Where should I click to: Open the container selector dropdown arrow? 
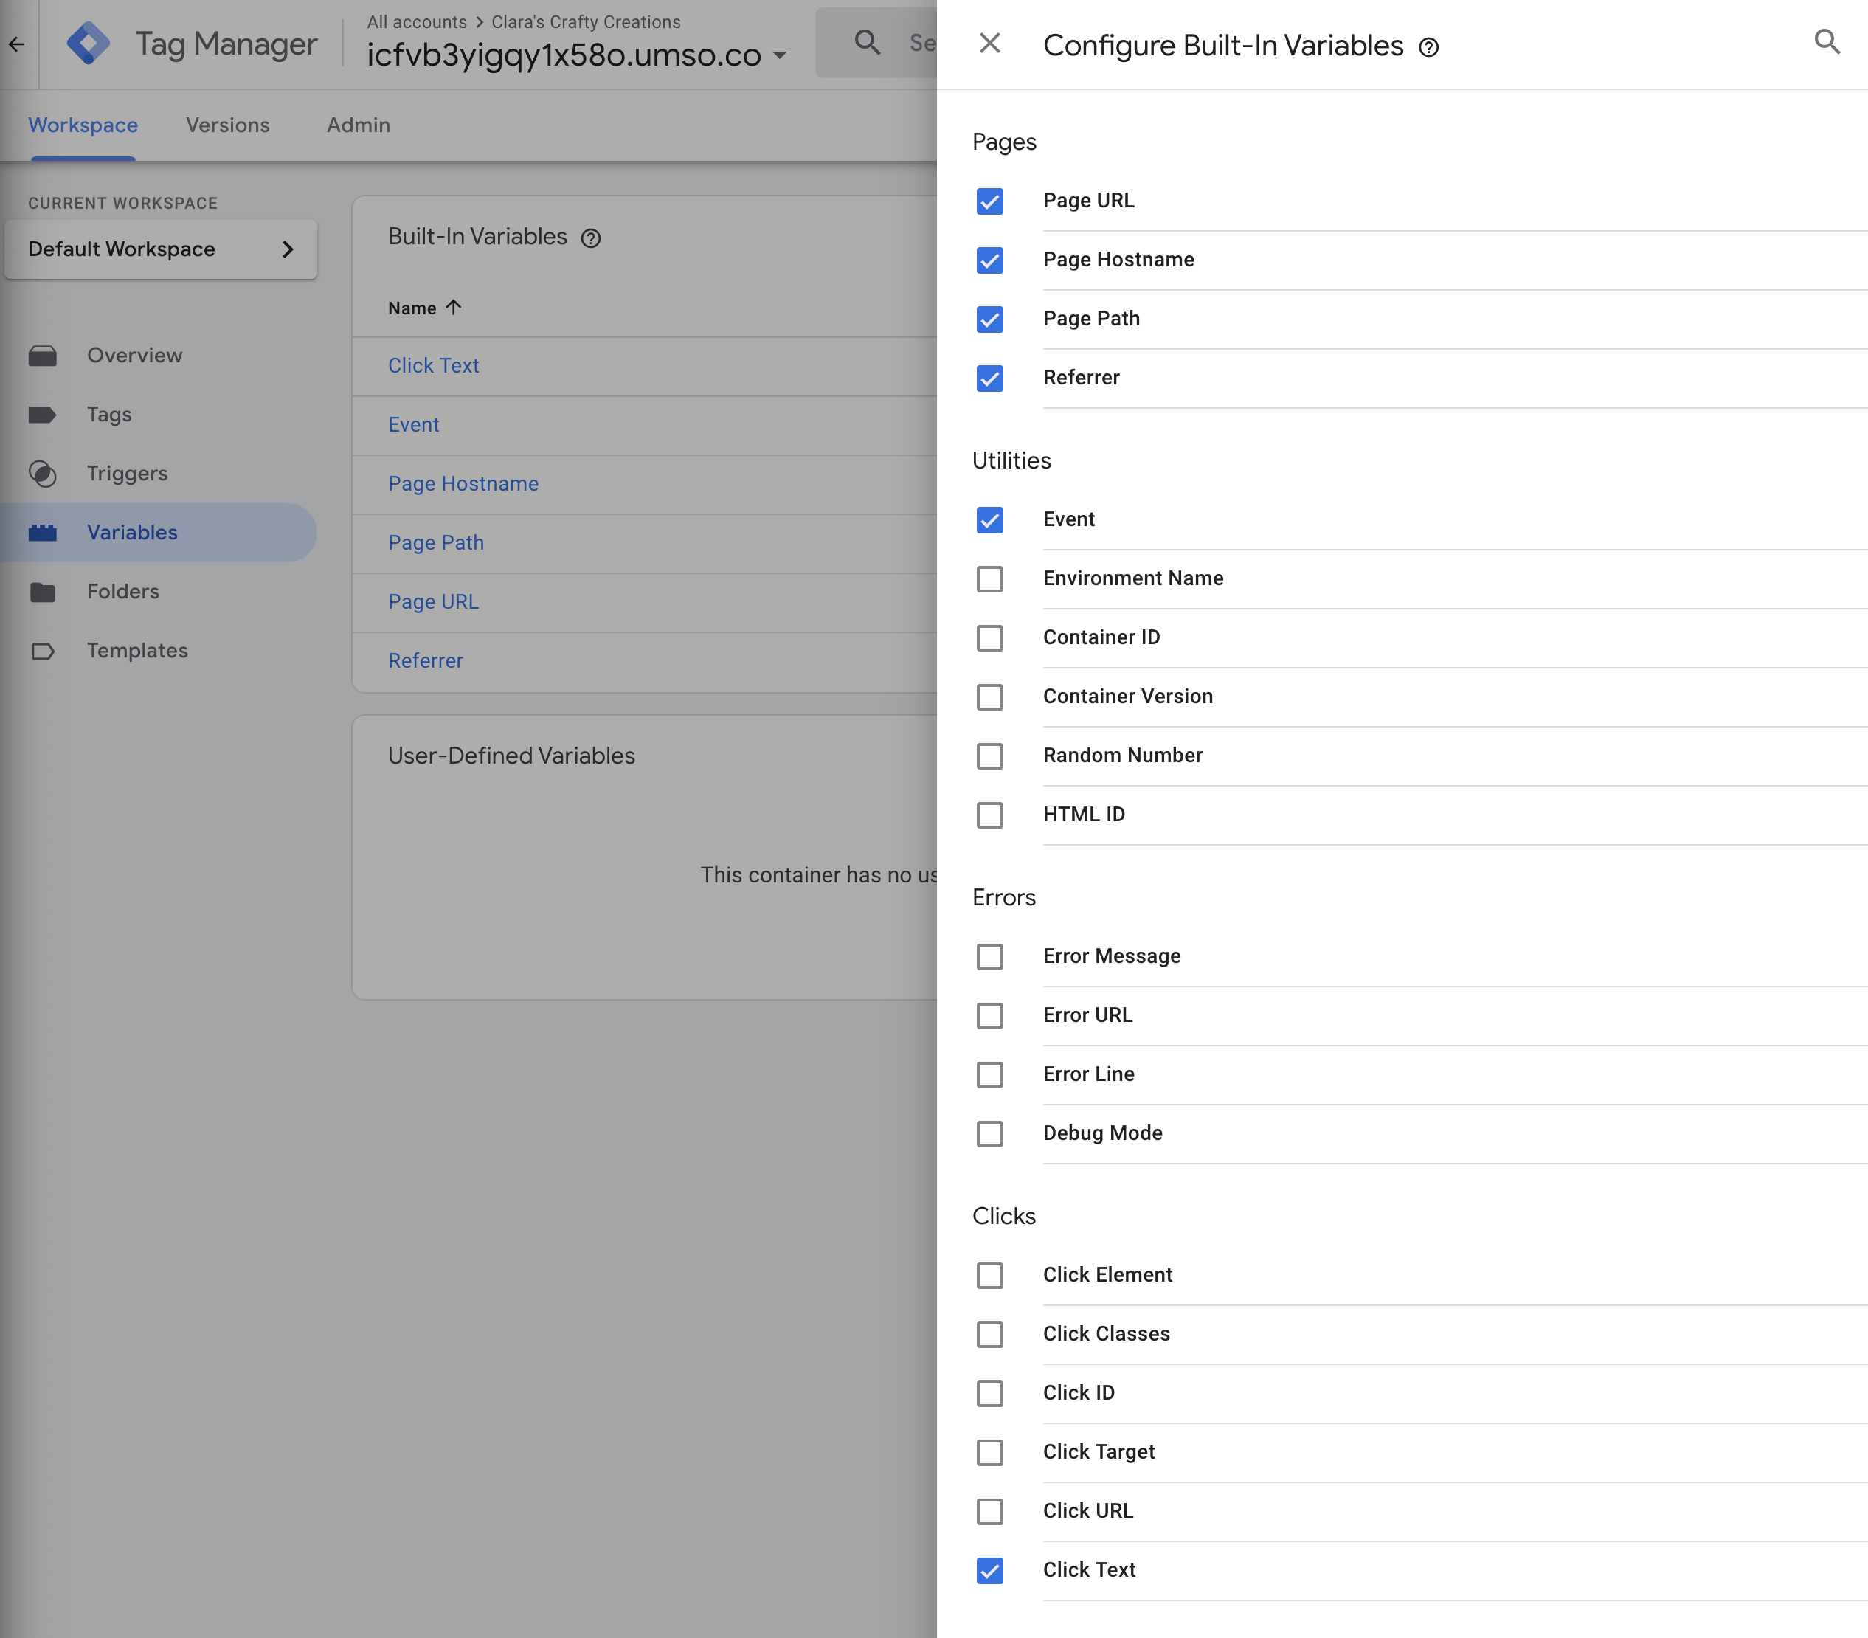(780, 56)
